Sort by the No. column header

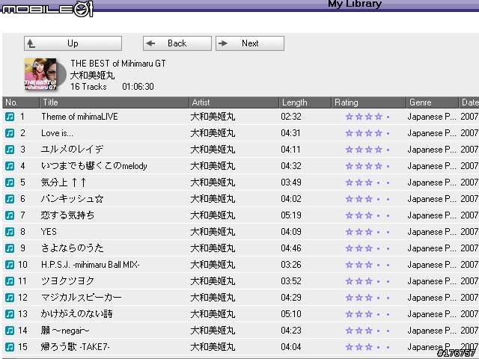click(21, 102)
